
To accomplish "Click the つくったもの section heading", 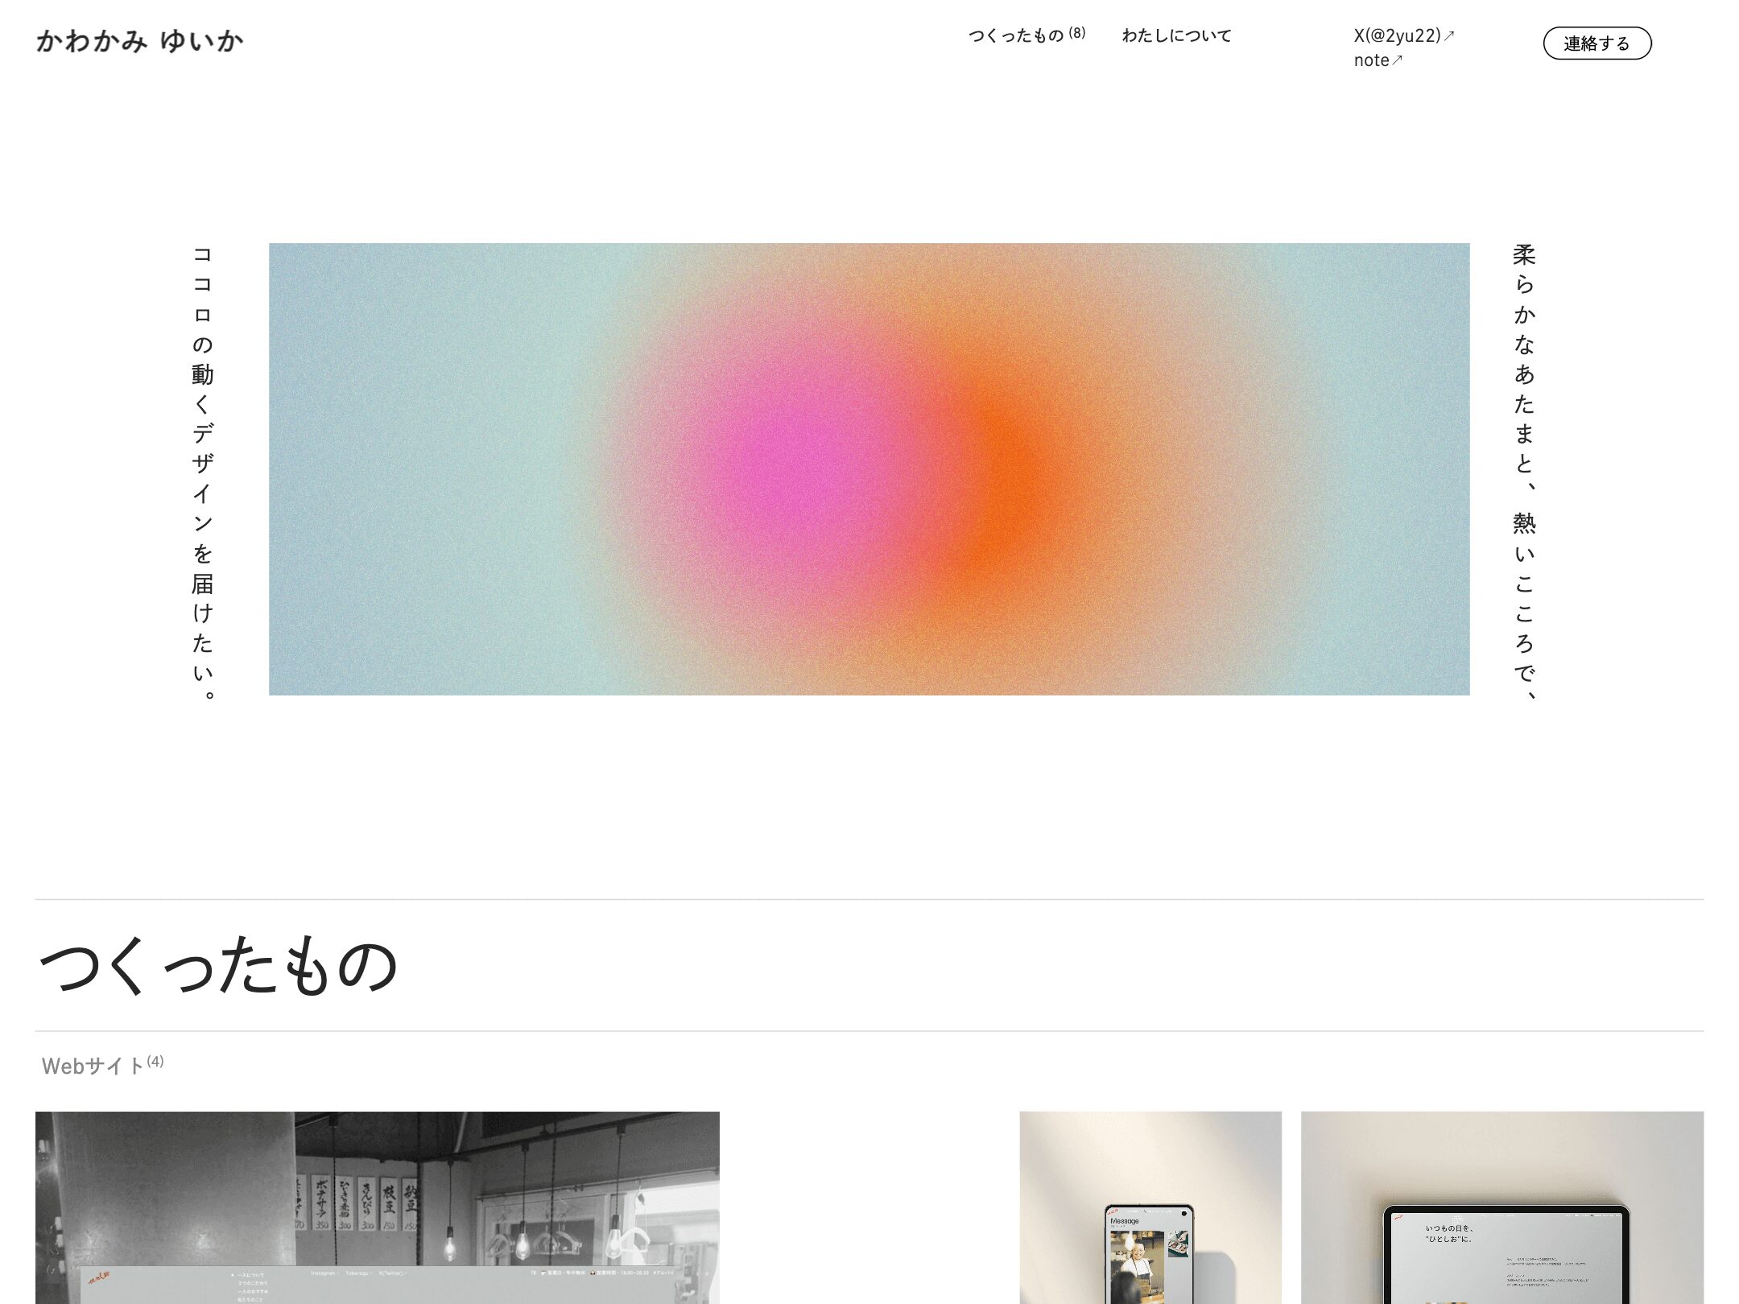I will (218, 965).
